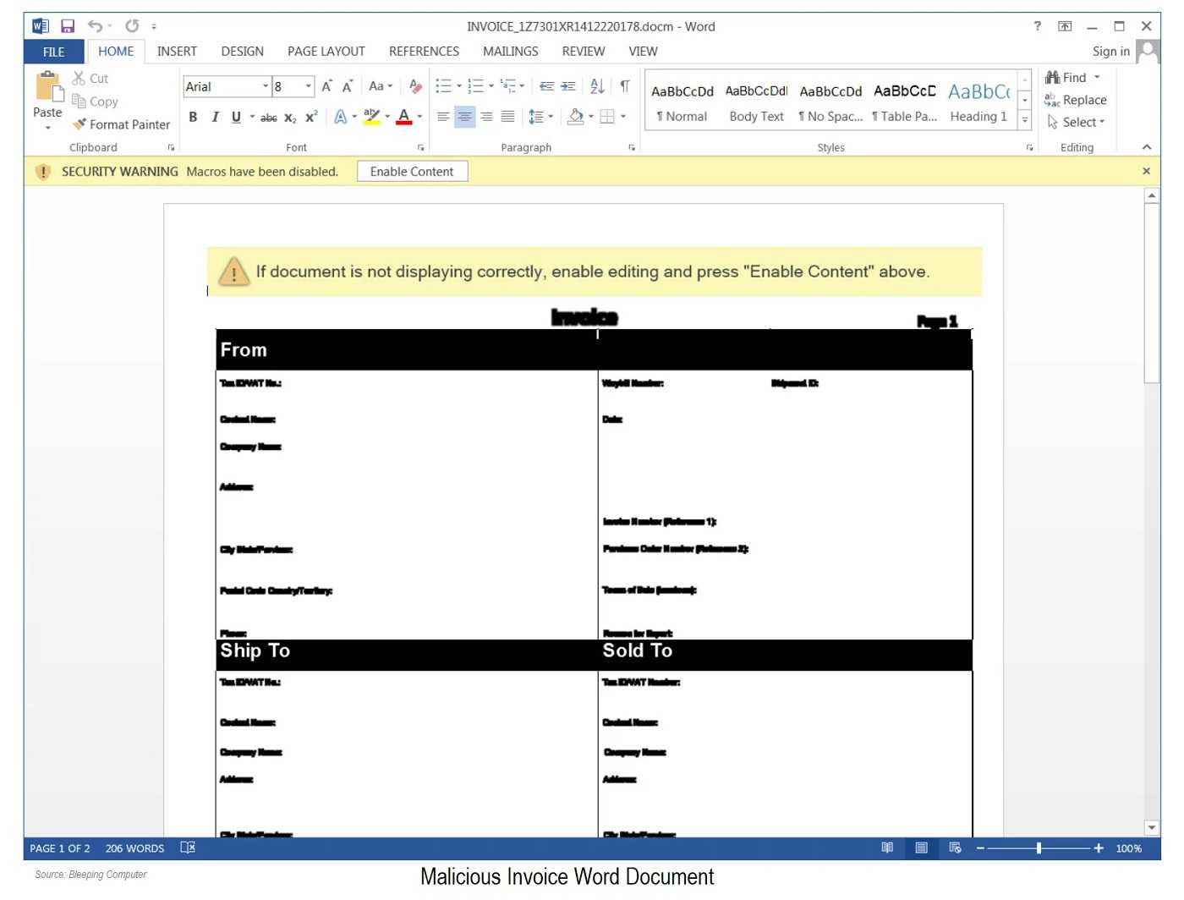Toggle Strikethrough formatting
The height and width of the screenshot is (900, 1184).
[269, 118]
